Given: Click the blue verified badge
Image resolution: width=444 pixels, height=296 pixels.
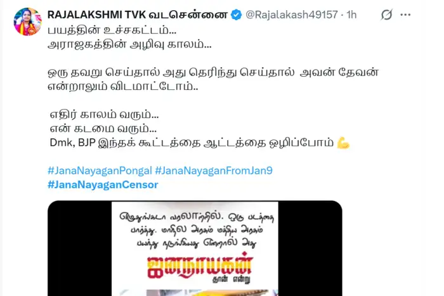Looking at the screenshot, I should (236, 15).
